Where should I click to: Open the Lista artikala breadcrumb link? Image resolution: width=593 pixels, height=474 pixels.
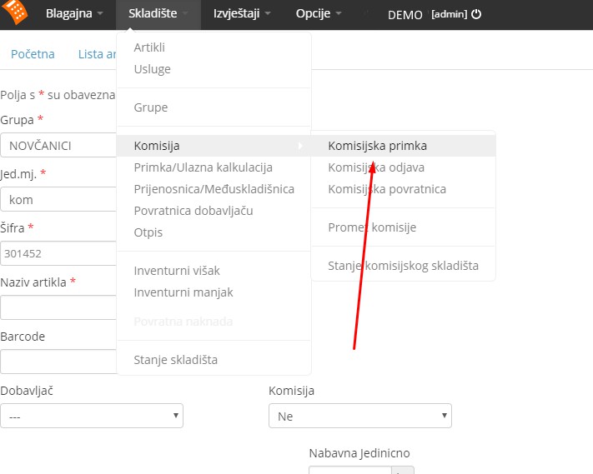click(x=98, y=54)
